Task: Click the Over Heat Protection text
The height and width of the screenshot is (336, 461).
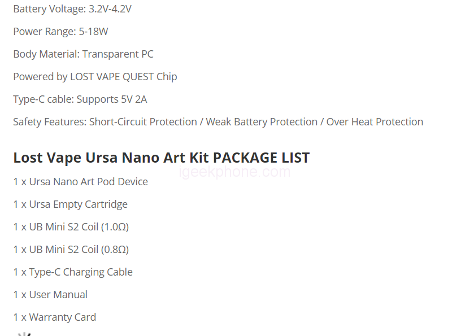Action: (375, 122)
